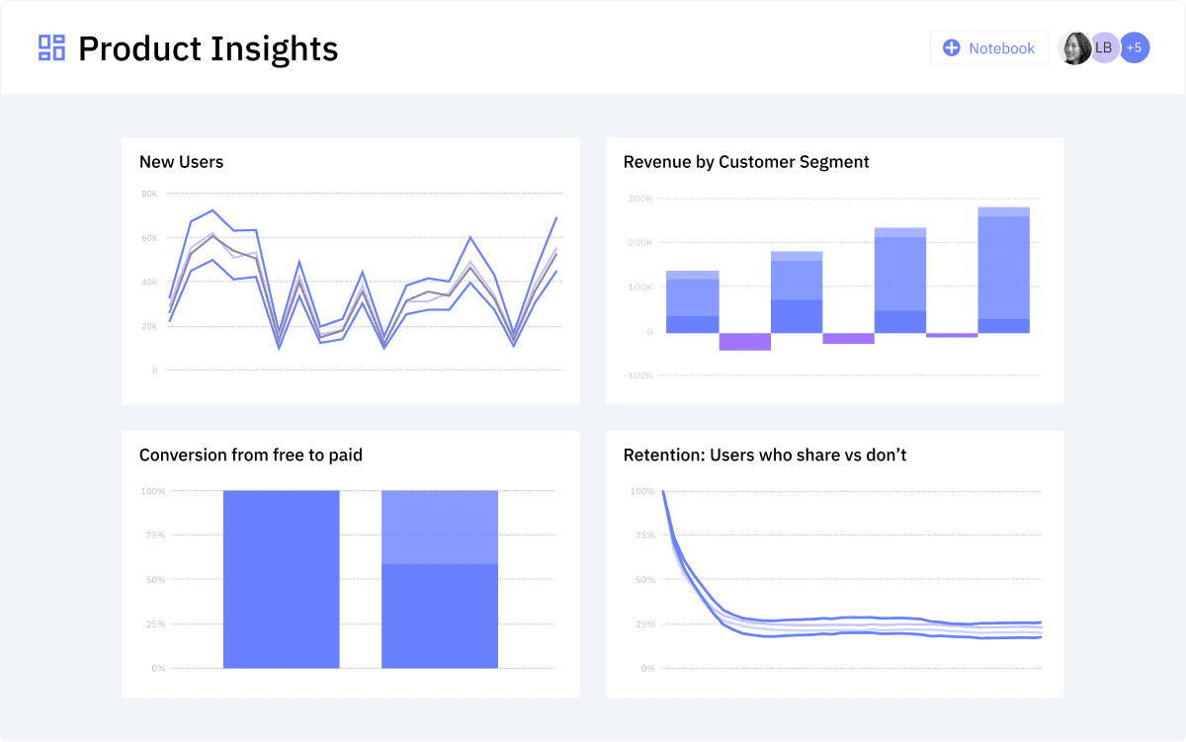Select the LB initials avatar

pyautogui.click(x=1104, y=47)
